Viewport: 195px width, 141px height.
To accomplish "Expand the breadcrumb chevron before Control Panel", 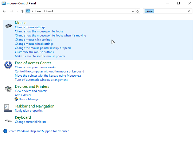I will [32, 11].
